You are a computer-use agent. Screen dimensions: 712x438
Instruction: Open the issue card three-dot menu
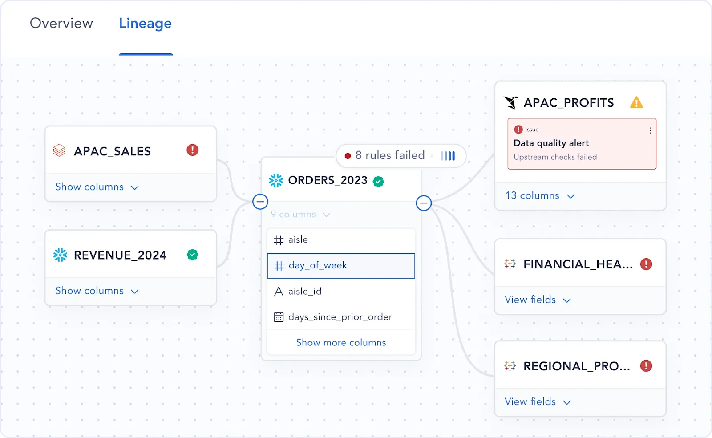650,130
